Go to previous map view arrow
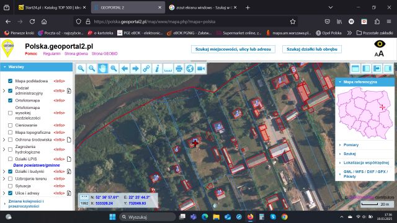This screenshot has height=223, width=397. coord(125,69)
